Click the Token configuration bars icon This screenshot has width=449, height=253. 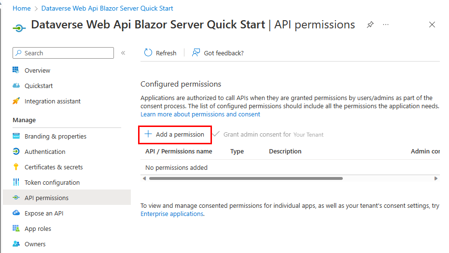(16, 182)
